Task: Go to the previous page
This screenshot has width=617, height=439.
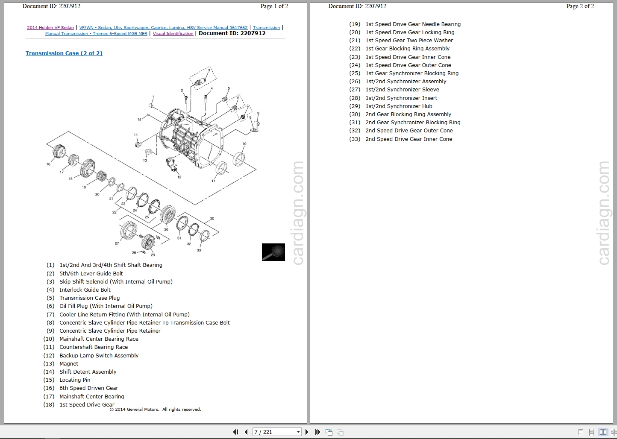Action: tap(246, 432)
